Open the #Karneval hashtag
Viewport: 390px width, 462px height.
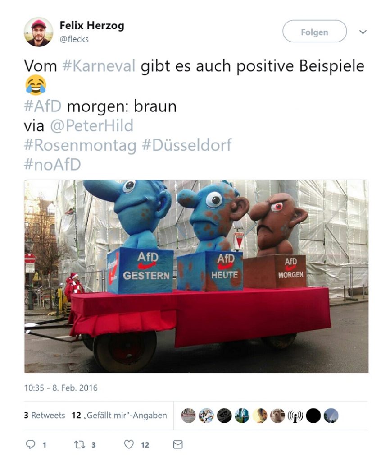(x=99, y=65)
